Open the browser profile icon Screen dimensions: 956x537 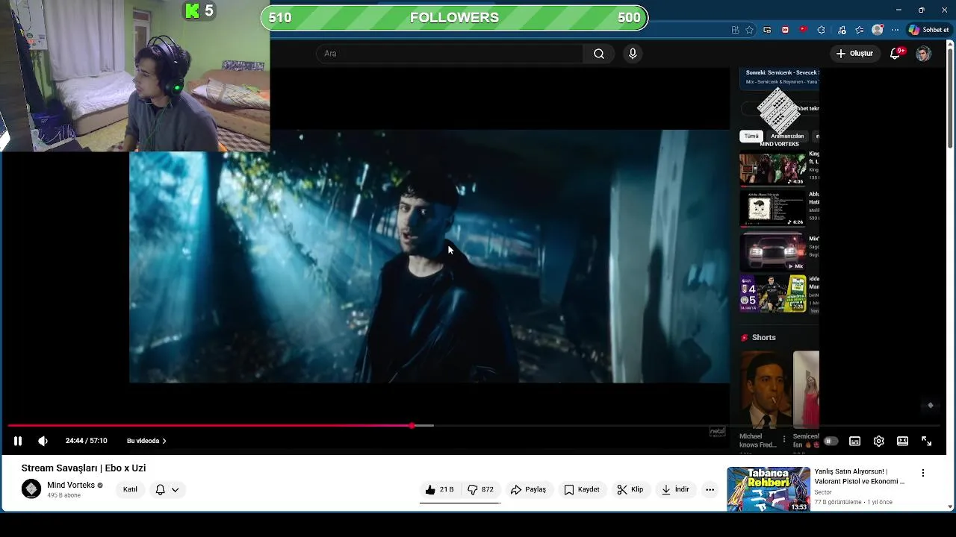tap(878, 30)
